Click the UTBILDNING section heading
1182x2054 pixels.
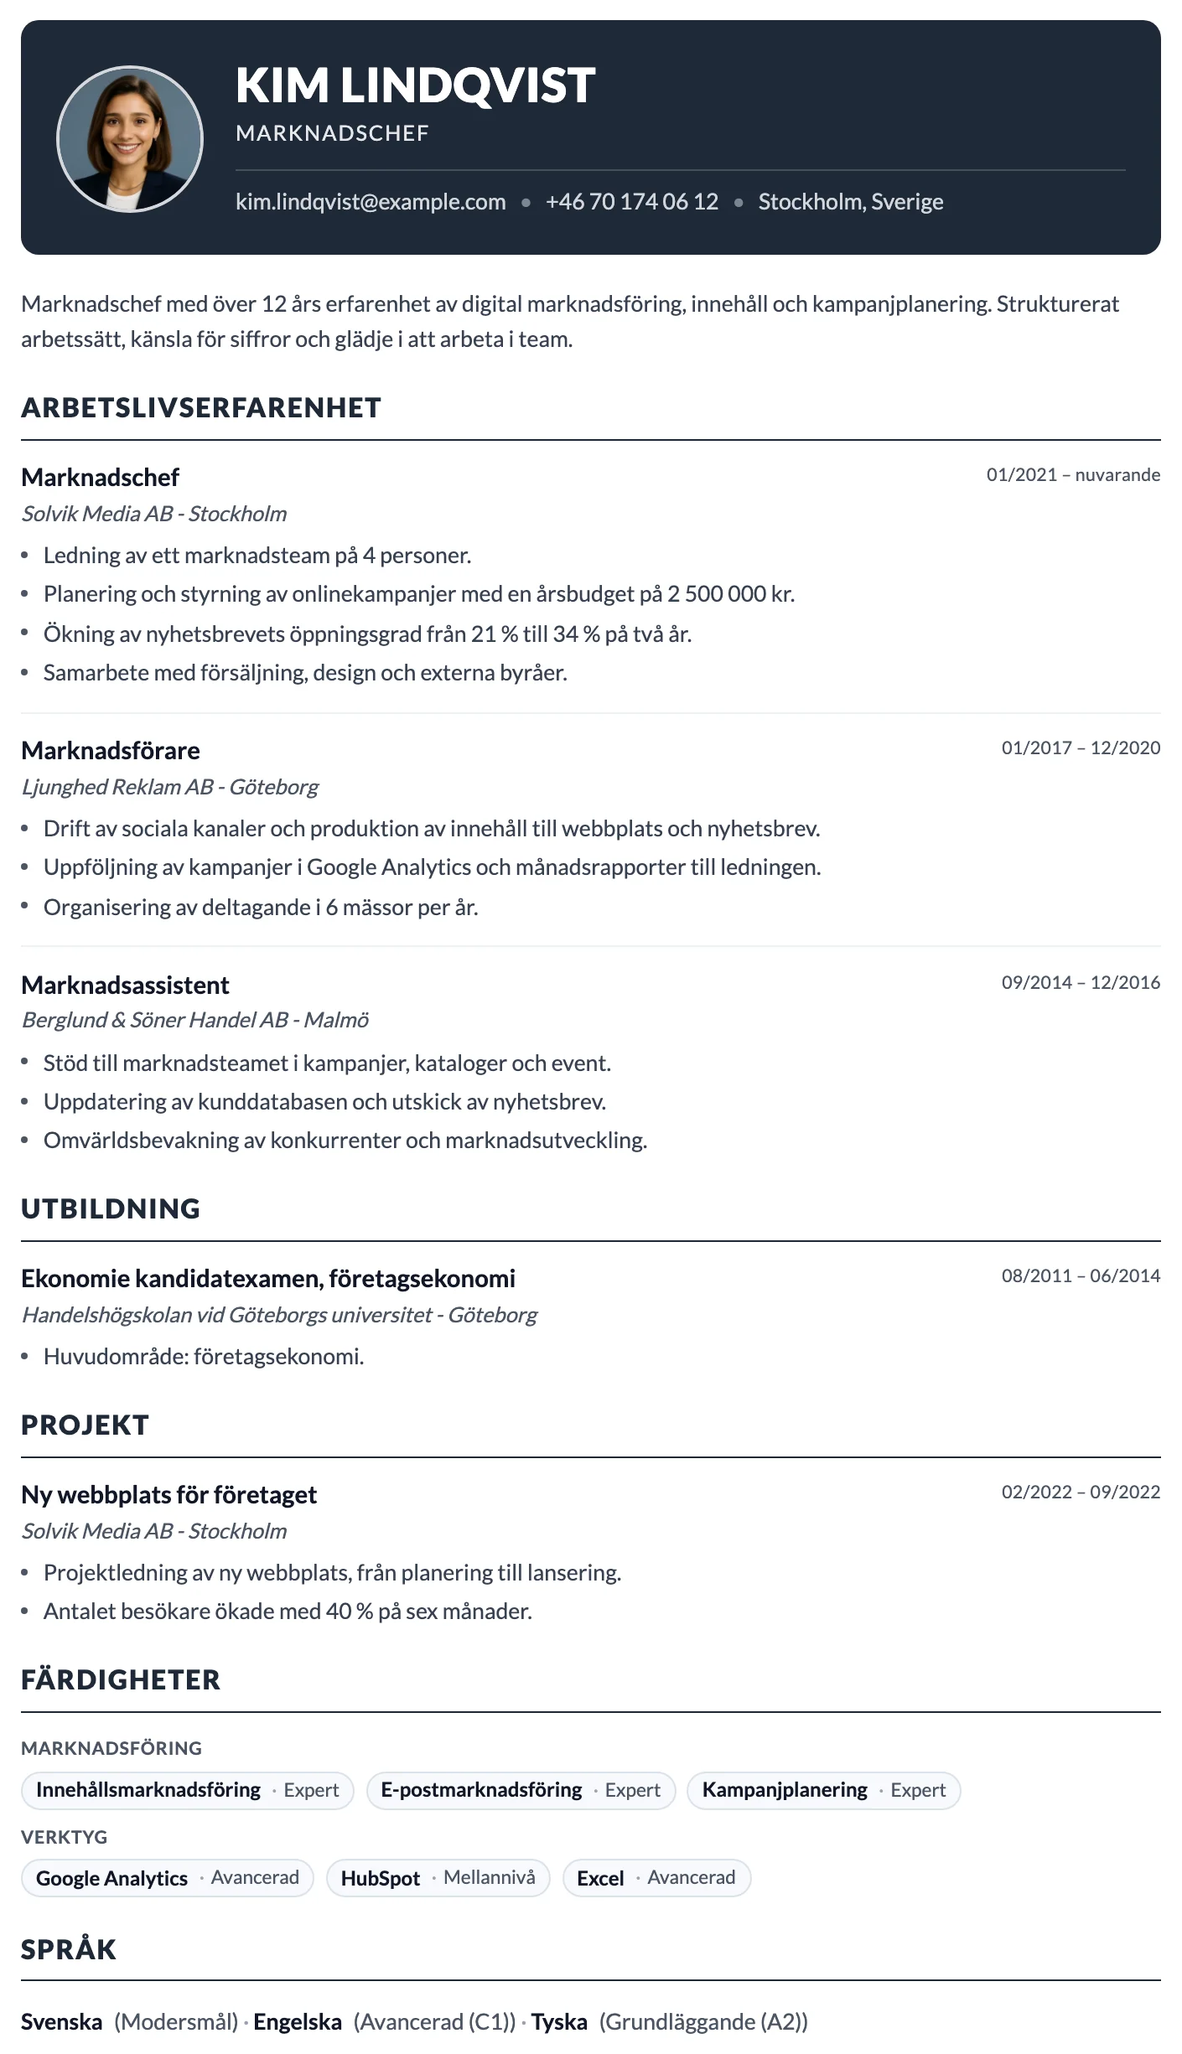111,1209
